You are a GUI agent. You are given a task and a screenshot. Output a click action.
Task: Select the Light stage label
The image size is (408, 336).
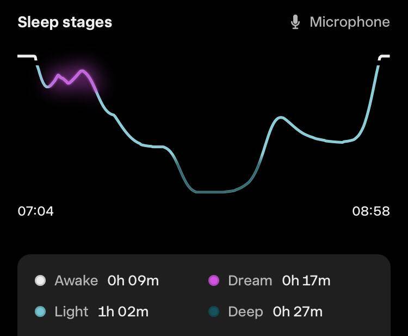[71, 311]
